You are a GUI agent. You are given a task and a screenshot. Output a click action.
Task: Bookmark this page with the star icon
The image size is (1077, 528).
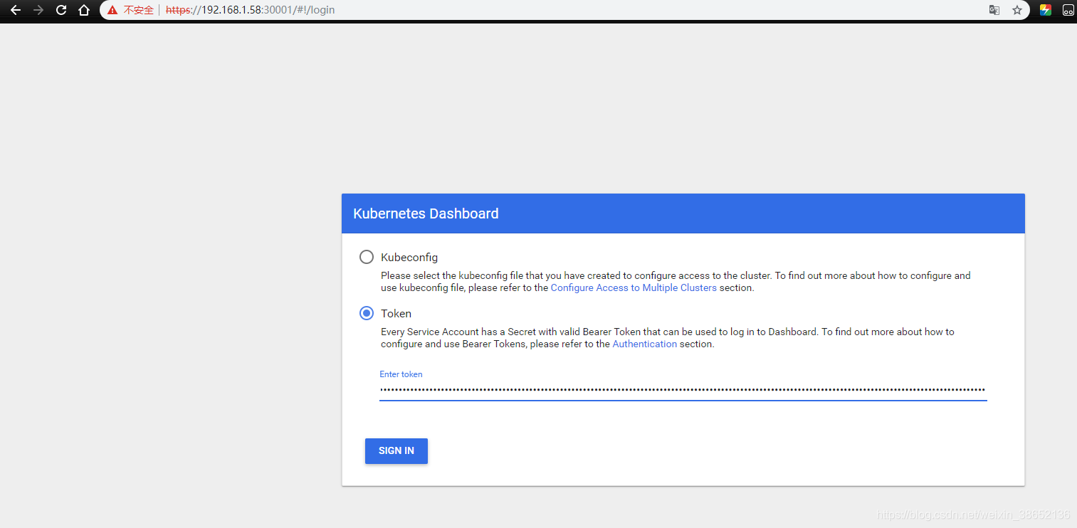tap(1017, 10)
